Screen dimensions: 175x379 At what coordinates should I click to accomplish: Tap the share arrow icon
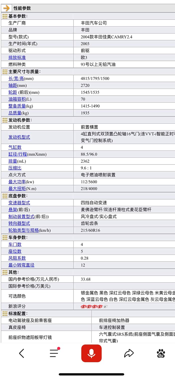(x=129, y=353)
